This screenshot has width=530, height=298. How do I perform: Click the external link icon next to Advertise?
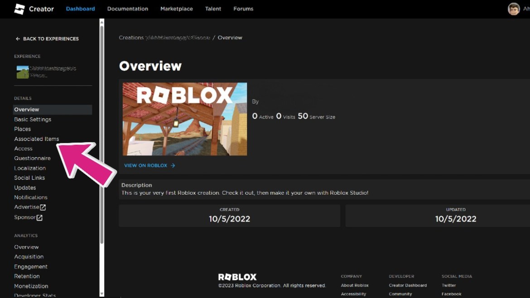[43, 207]
